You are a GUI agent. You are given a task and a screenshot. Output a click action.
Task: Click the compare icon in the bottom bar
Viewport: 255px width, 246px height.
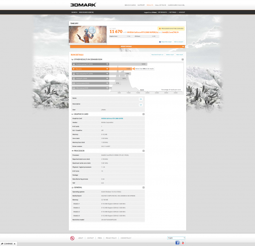(x=2, y=244)
